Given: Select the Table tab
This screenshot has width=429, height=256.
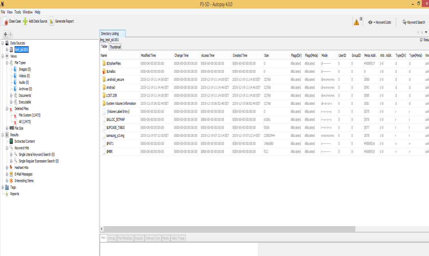Looking at the screenshot, I should coord(104,47).
